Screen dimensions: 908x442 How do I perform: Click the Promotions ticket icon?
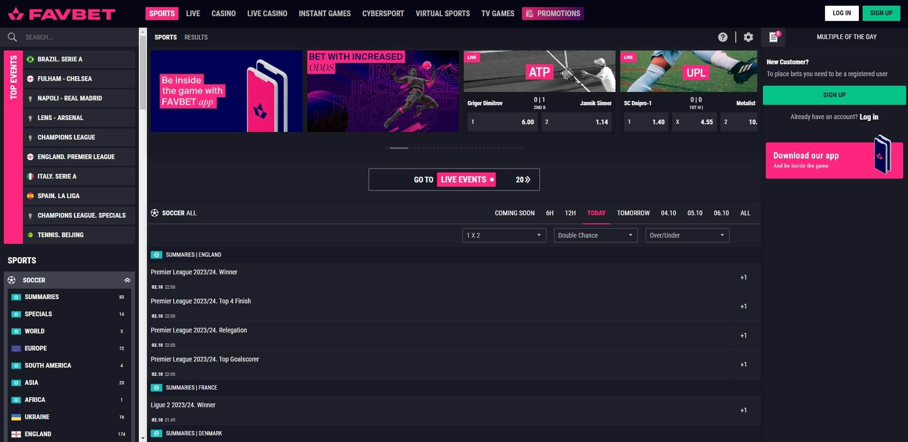(x=530, y=13)
